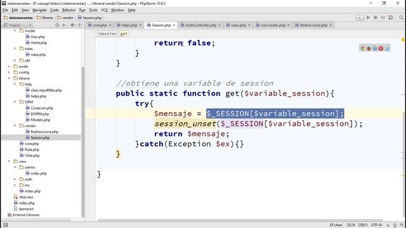406x228 pixels.
Task: Collapse the vendor folder
Action: [x=15, y=126]
